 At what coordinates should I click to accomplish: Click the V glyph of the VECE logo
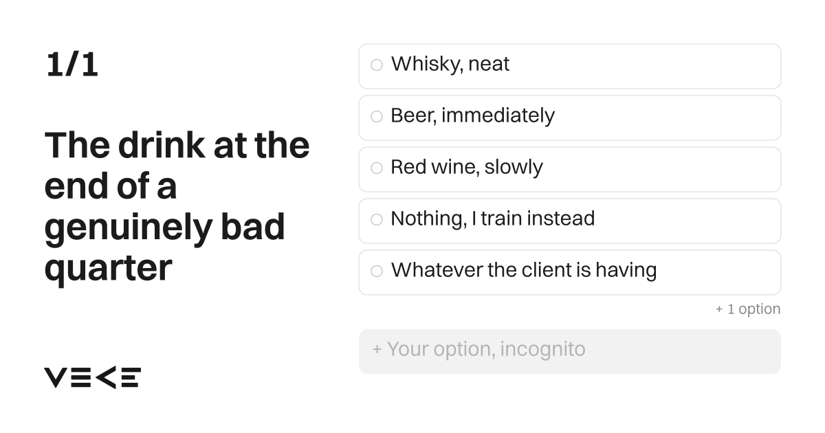click(56, 377)
